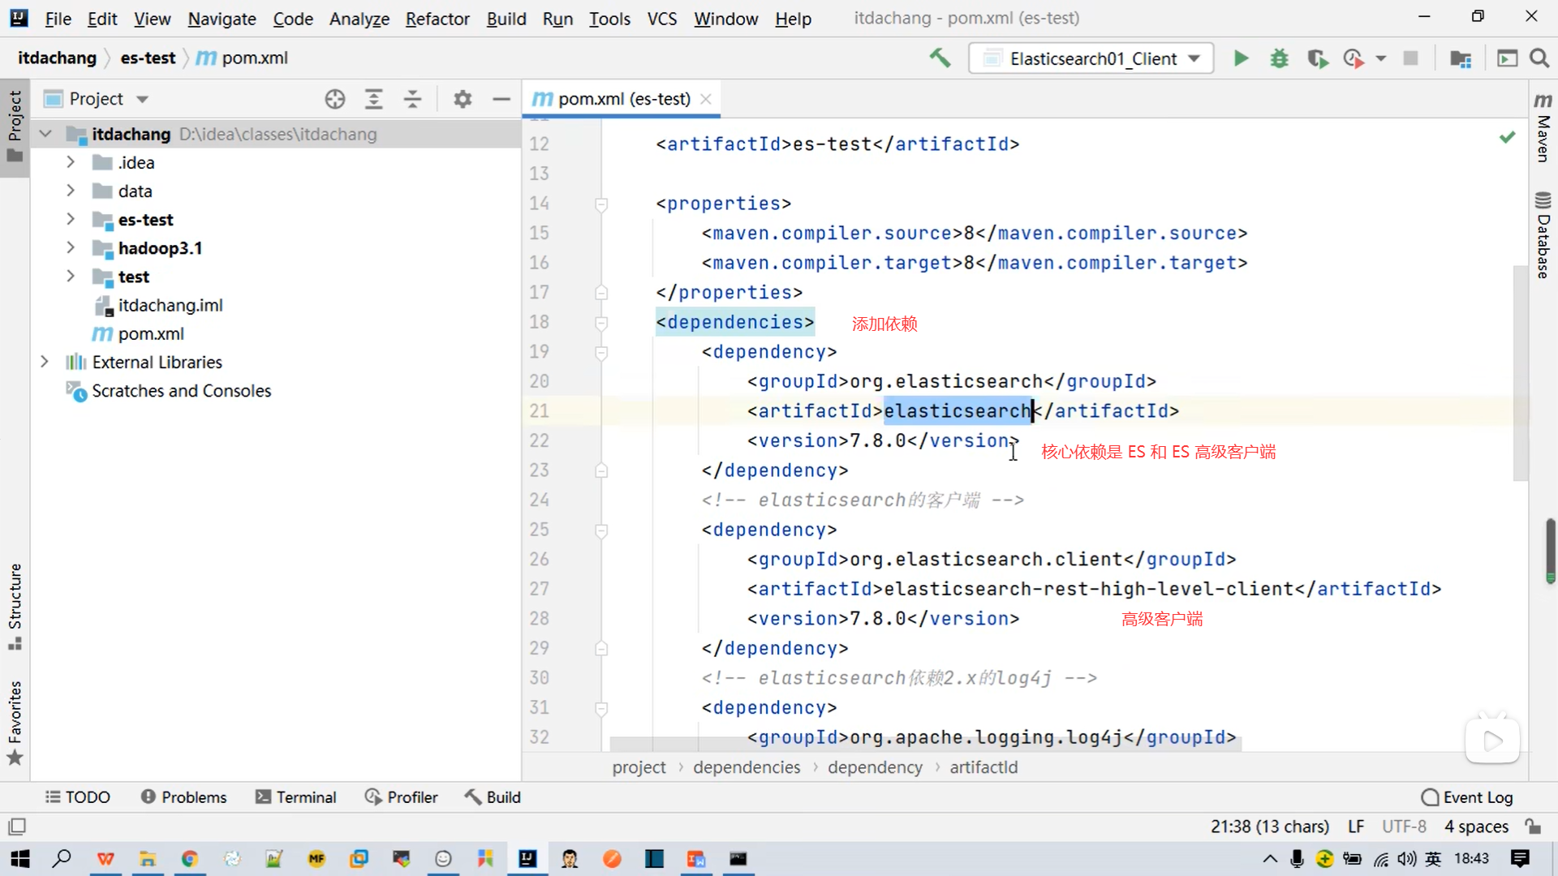Open the Event Log
1558x876 pixels.
coord(1467,797)
